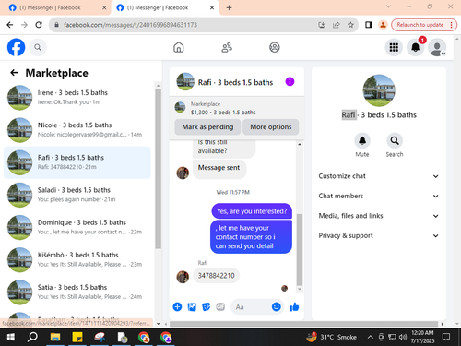Open the weather 31°C Smoke widget
Image resolution: width=461 pixels, height=346 pixels.
[x=332, y=338]
